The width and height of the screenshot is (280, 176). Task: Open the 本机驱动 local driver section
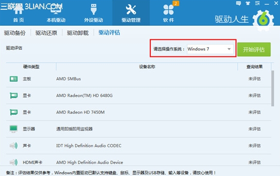(x=56, y=13)
